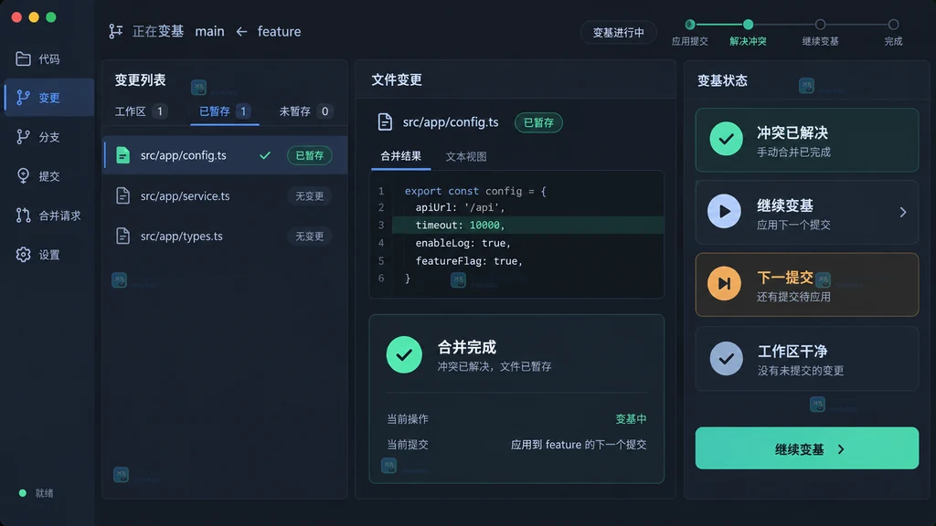
Task: Click the green 就绪 status dot
Action: (x=23, y=493)
